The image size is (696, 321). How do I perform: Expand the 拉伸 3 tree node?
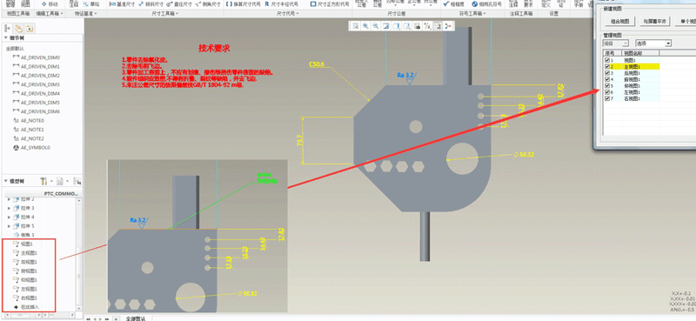[10, 208]
